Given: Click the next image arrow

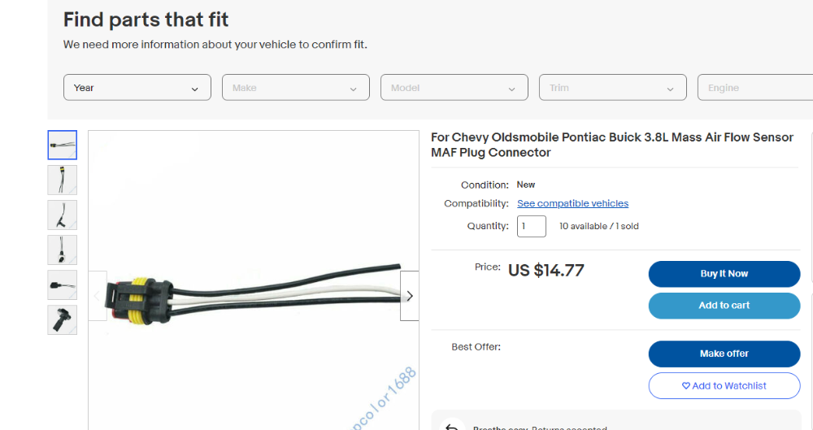Looking at the screenshot, I should tap(410, 296).
